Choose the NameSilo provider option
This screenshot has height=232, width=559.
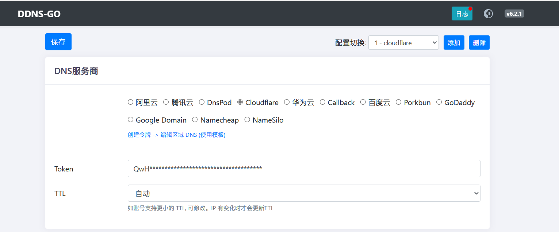tap(247, 120)
